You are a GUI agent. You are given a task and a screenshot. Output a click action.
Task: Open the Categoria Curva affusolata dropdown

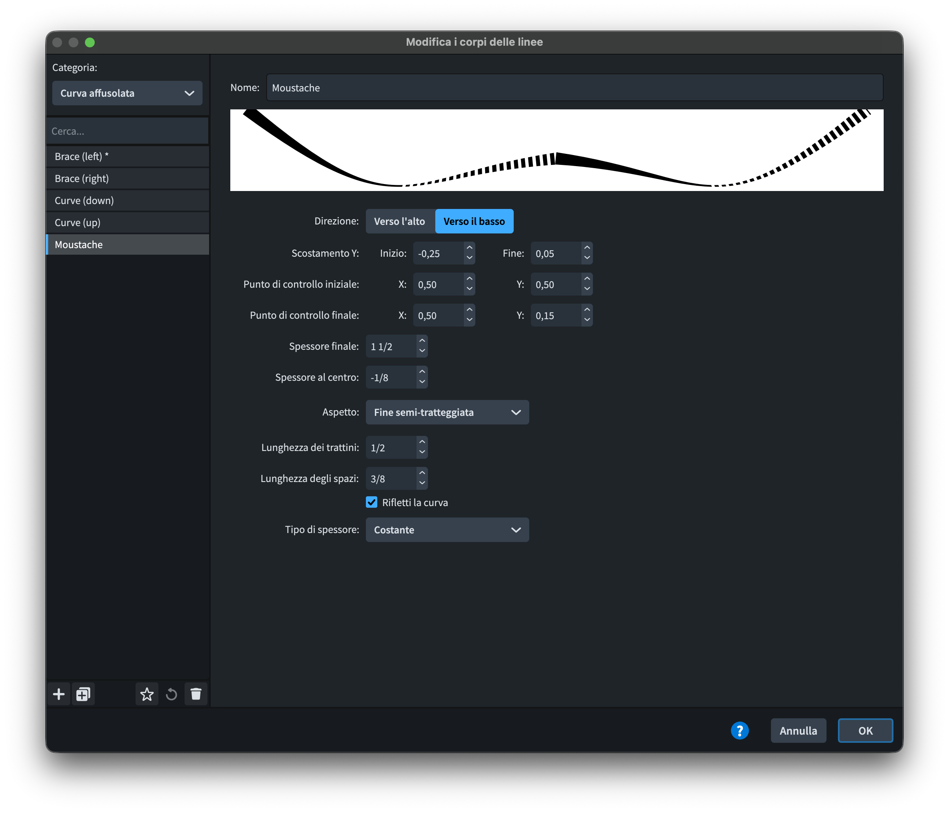click(x=127, y=93)
